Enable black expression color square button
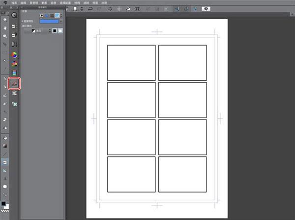Viewport: 295px width, 220px height. [55, 31]
